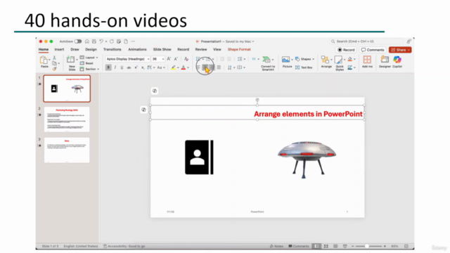Viewport: 450px width, 253px height.
Task: Click Comments in the status bar
Action: point(298,246)
